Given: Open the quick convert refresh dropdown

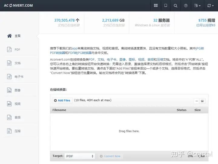Looking at the screenshot, I should (x=211, y=5).
